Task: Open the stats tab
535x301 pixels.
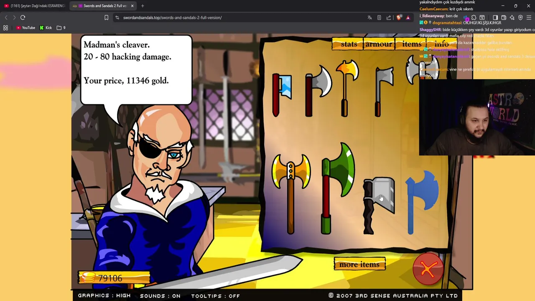Action: click(349, 44)
